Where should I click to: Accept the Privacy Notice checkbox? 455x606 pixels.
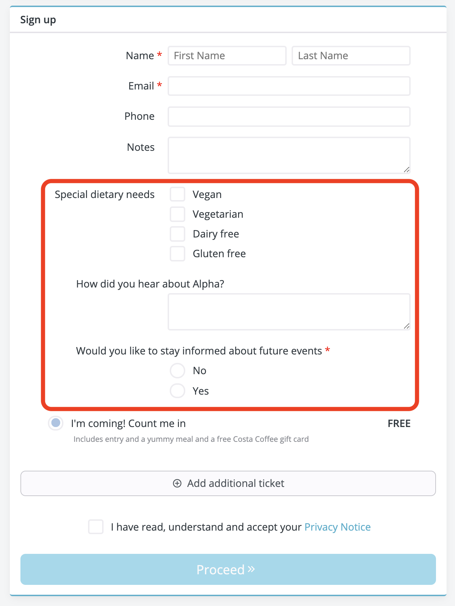96,527
